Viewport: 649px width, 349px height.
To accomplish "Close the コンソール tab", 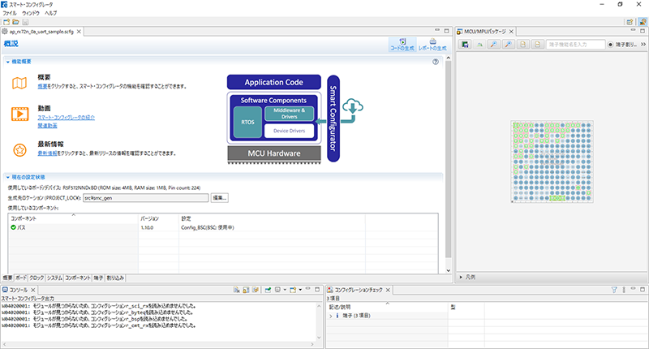I will pos(33,290).
